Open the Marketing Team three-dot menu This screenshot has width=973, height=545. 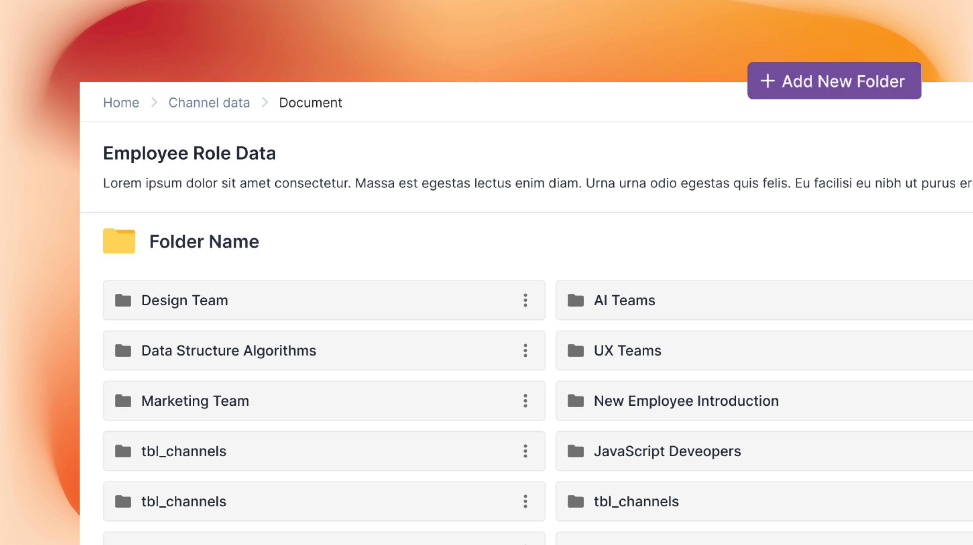525,401
